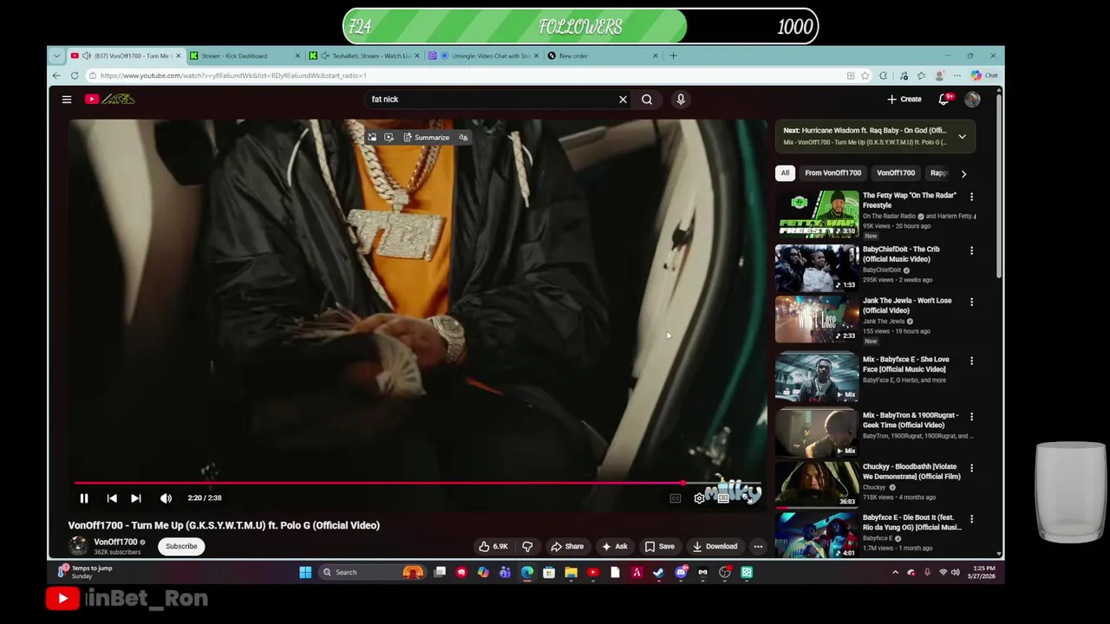Viewport: 1110px width, 624px height.
Task: Dislike this video
Action: click(x=527, y=546)
